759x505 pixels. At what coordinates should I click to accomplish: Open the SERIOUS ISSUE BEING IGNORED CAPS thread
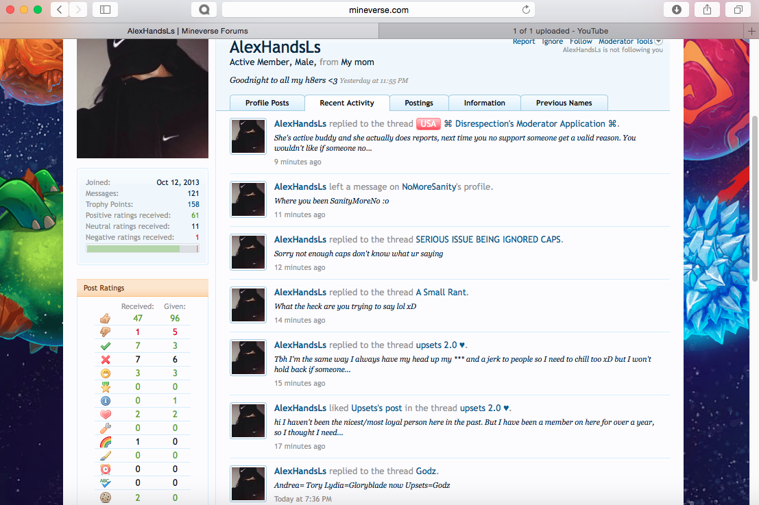[488, 240]
